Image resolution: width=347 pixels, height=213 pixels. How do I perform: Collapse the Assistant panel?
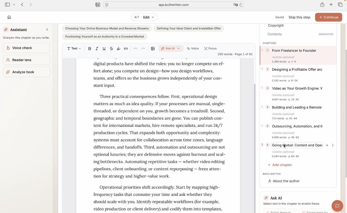pyautogui.click(x=47, y=30)
